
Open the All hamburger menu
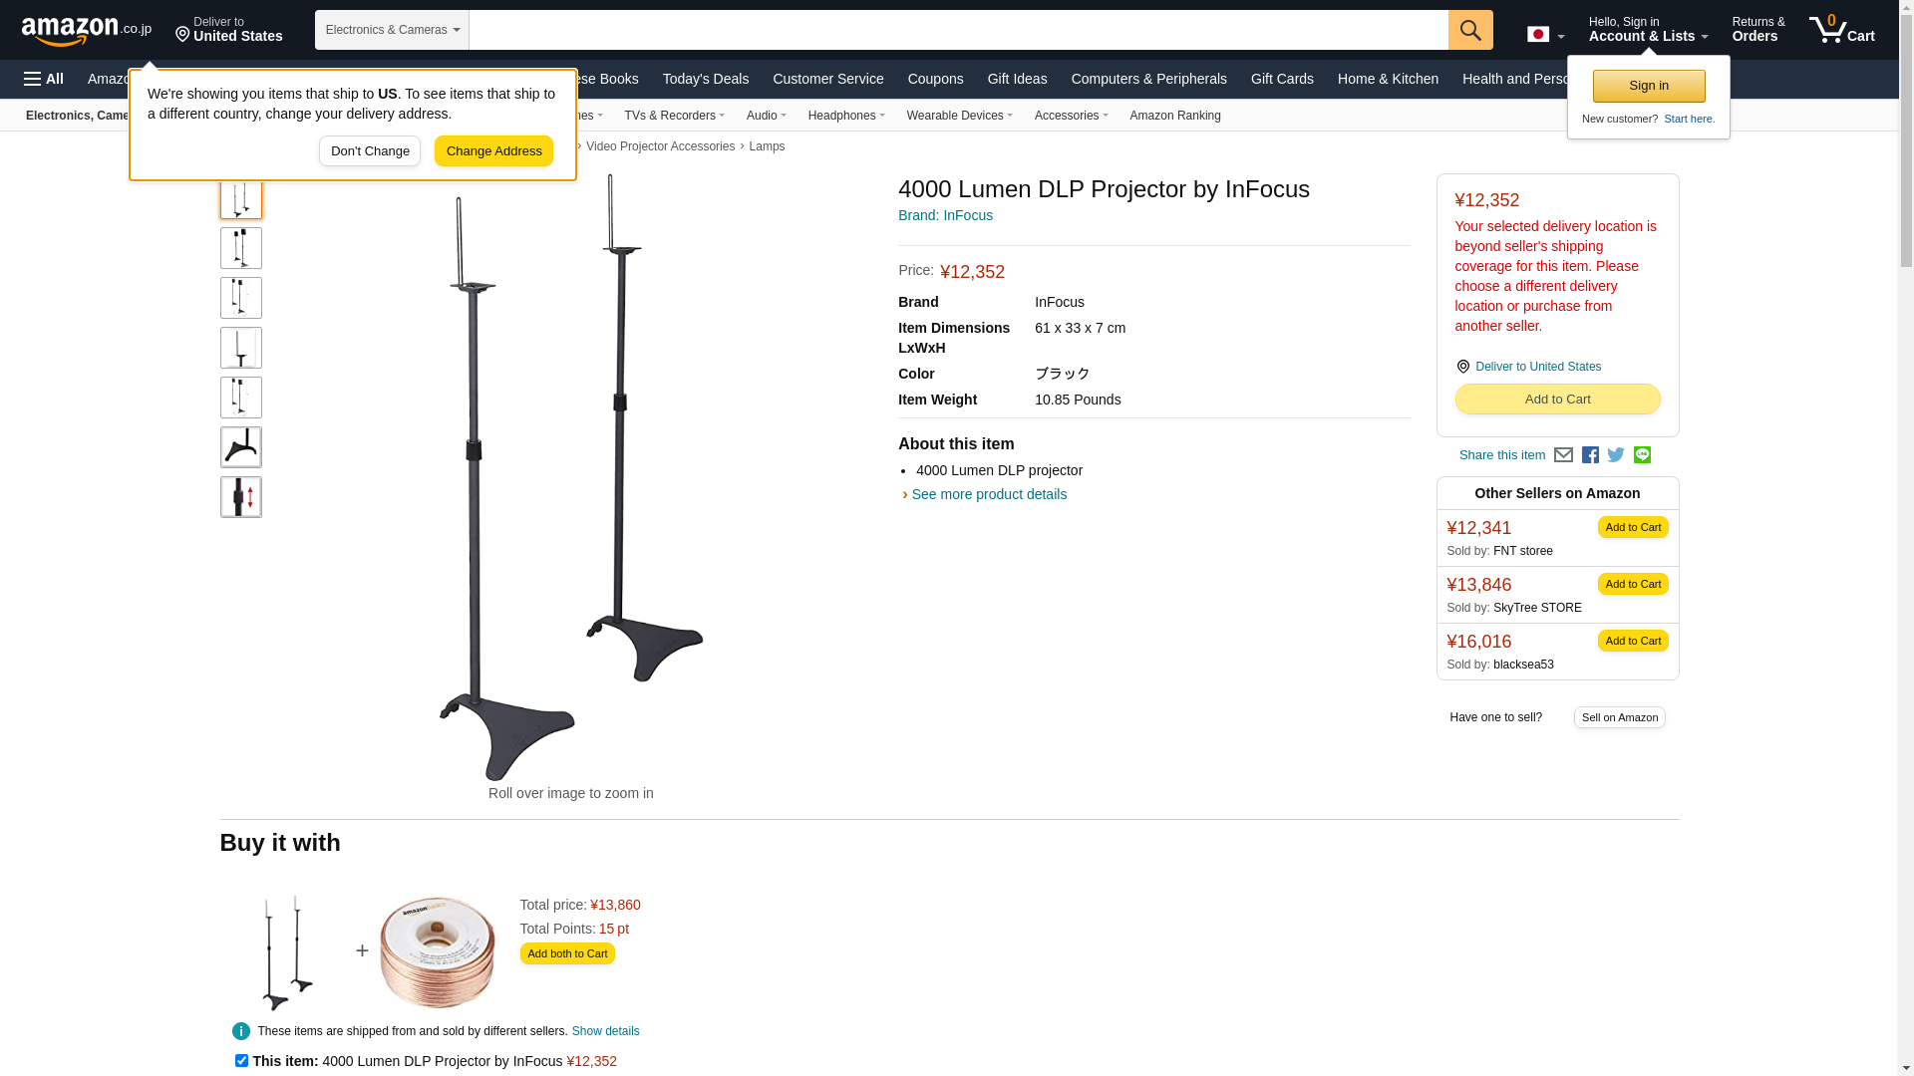(x=44, y=79)
